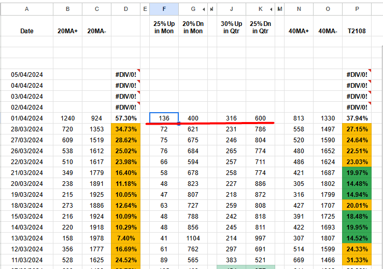Viewport: 383px width, 269px height.
Task: Select column A header
Action: coord(26,9)
